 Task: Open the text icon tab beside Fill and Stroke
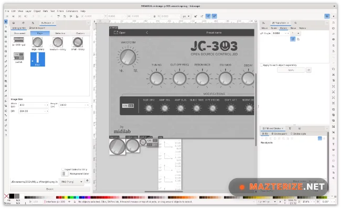pyautogui.click(x=290, y=128)
